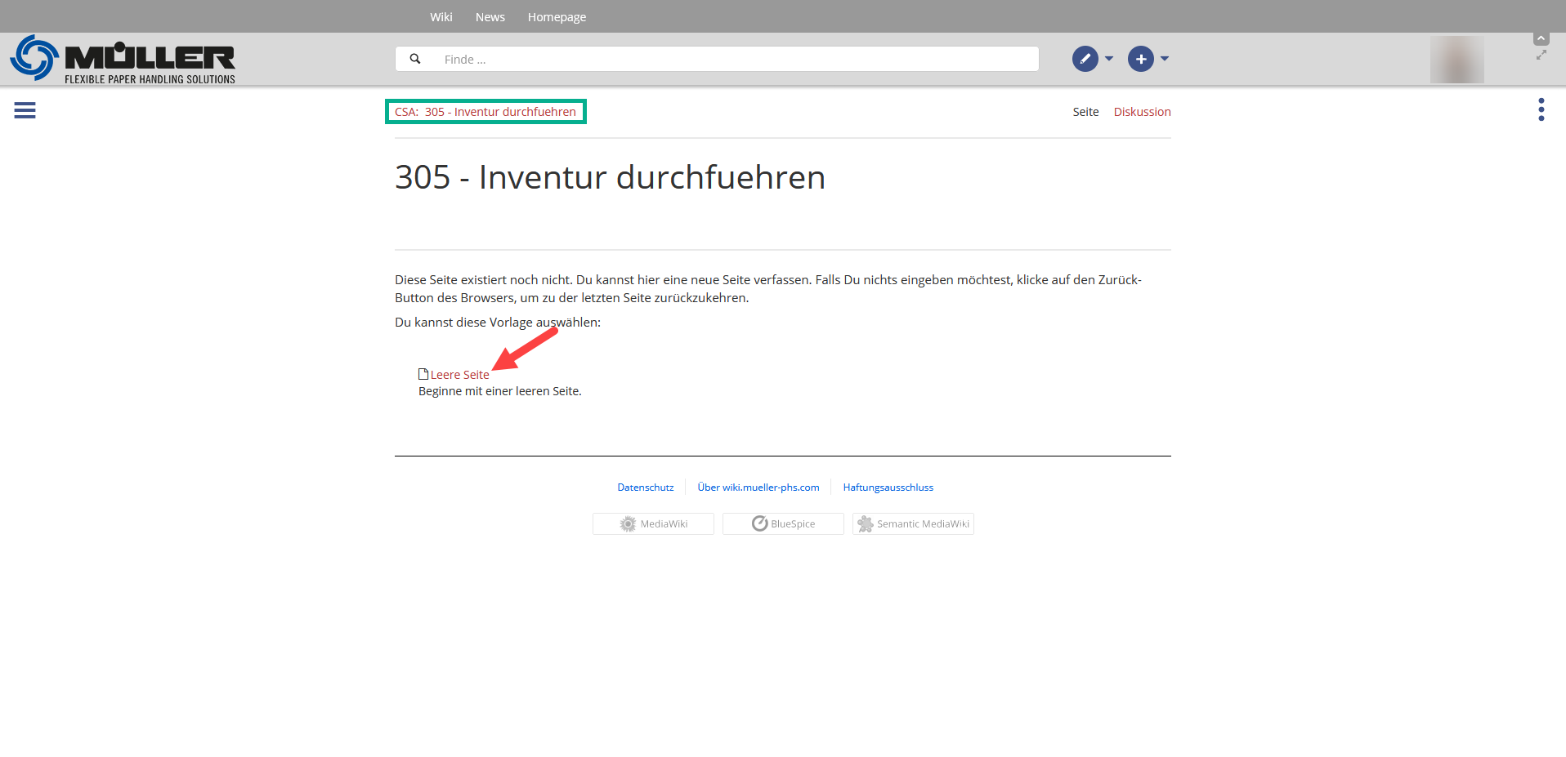Screen dimensions: 1566x757
Task: Click the magnifier search icon
Action: coord(415,59)
